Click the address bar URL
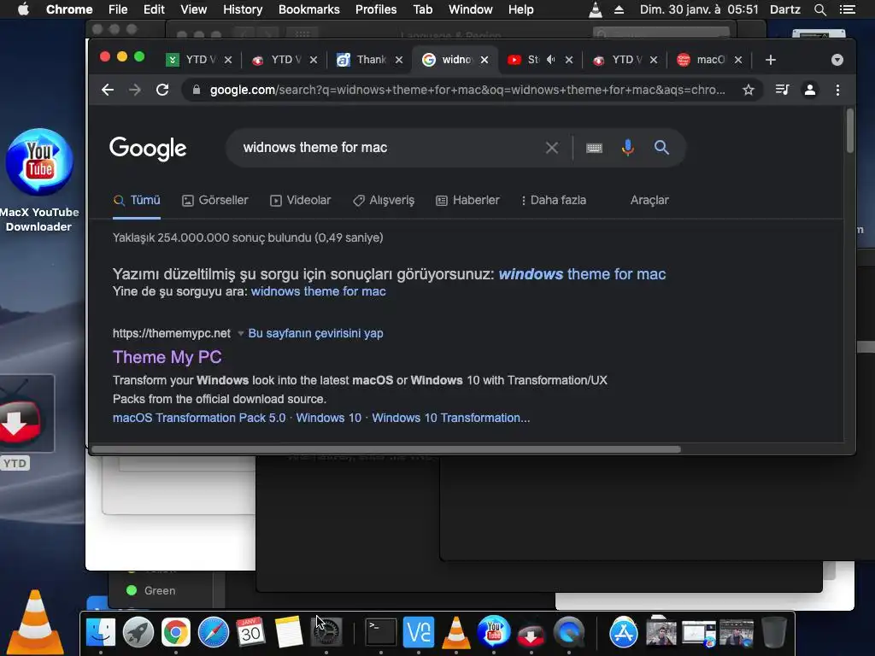Image resolution: width=875 pixels, height=656 pixels. click(x=467, y=90)
